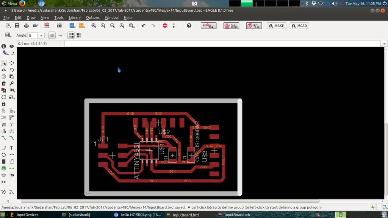Select the Circle drawing tool
The height and width of the screenshot is (218, 388).
(4, 155)
